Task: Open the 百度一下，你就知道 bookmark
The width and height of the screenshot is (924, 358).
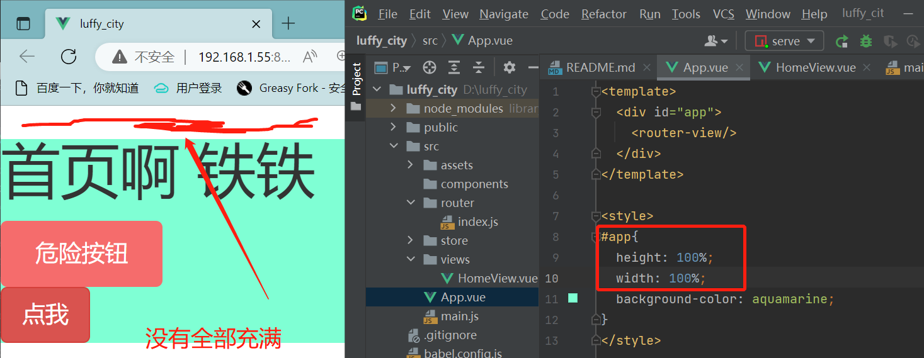Action: 77,88
